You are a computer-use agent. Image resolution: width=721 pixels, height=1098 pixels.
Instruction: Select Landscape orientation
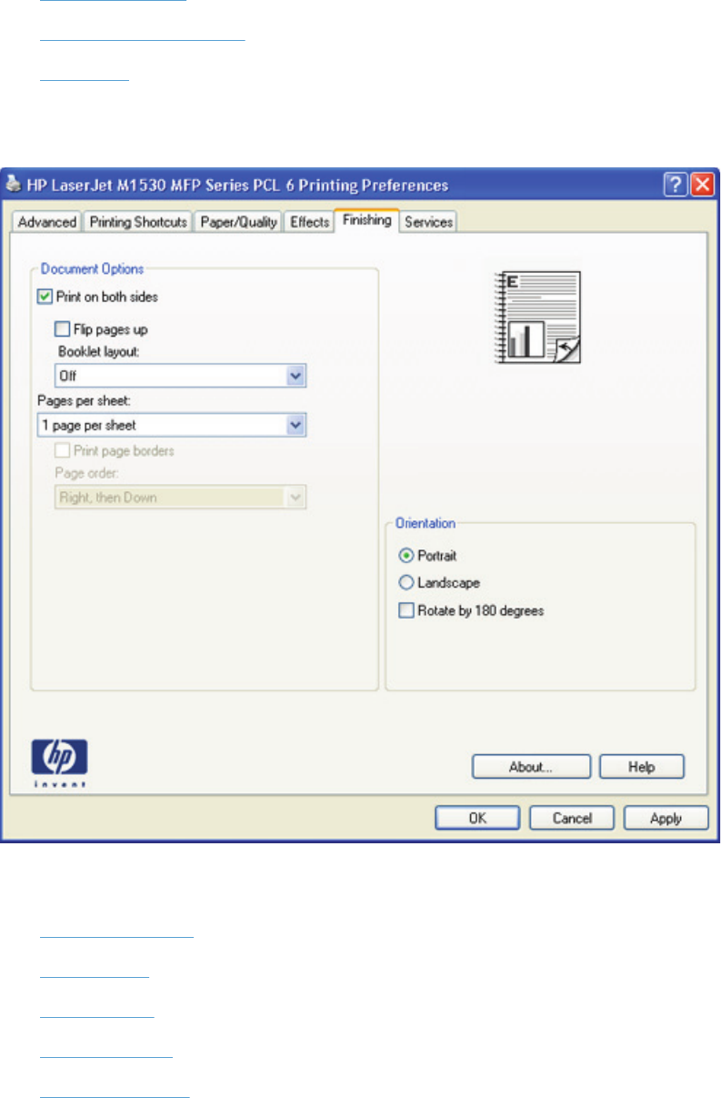click(406, 583)
